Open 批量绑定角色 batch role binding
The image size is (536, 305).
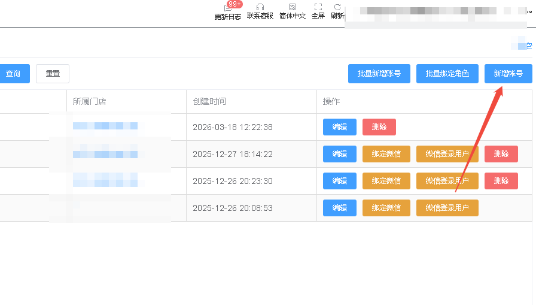click(447, 74)
